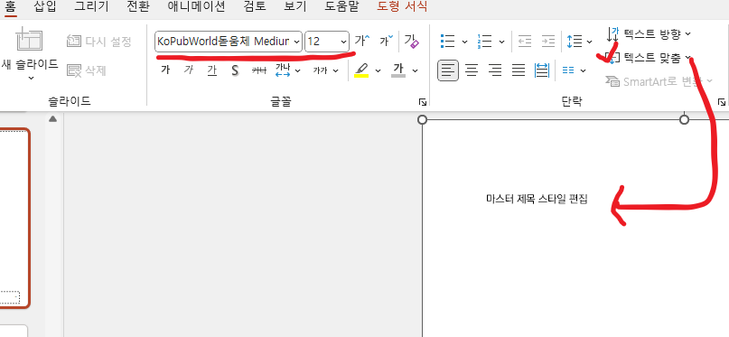Click the character spacing 가나 icon
Image resolution: width=729 pixels, height=337 pixels.
(x=283, y=70)
